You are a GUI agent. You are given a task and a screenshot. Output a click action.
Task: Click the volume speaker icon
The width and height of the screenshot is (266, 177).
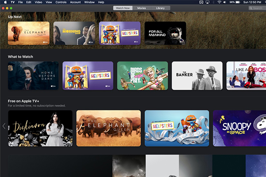225,2
